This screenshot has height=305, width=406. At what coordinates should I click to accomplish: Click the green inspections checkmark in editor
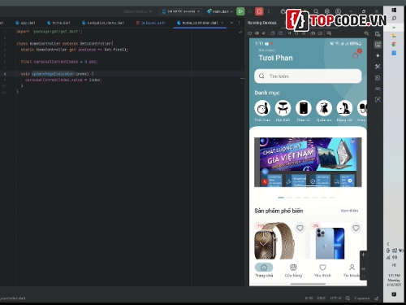[x=240, y=32]
